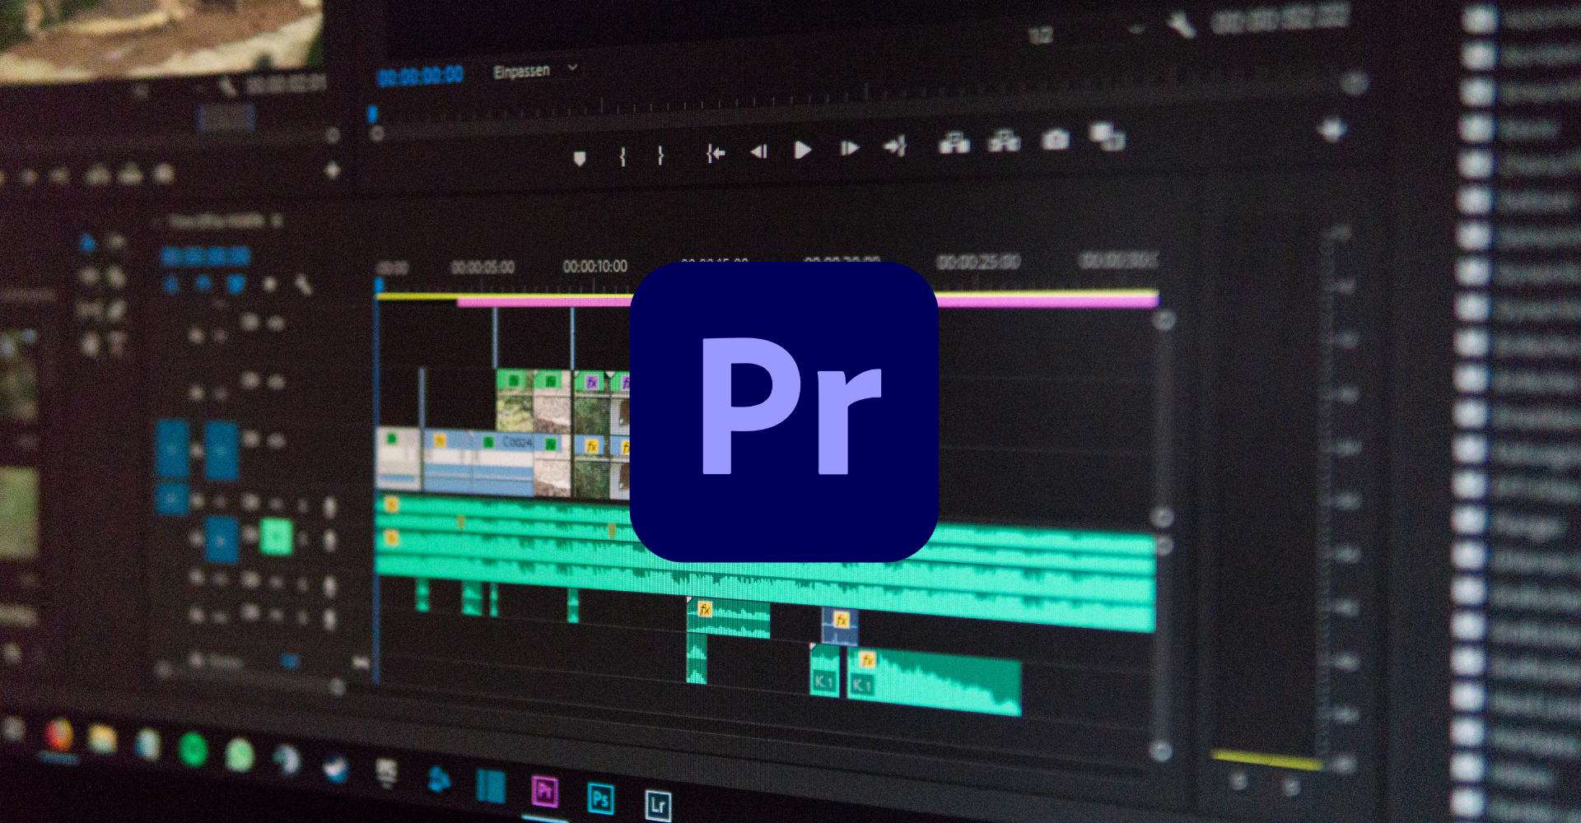Click the blue playhead on the Program Monitor scrub bar
The image size is (1581, 823).
(x=373, y=114)
